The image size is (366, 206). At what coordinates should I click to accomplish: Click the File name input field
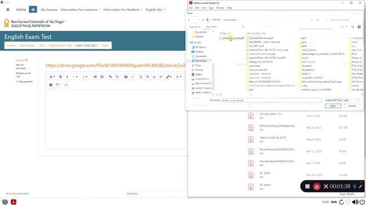click(x=272, y=100)
